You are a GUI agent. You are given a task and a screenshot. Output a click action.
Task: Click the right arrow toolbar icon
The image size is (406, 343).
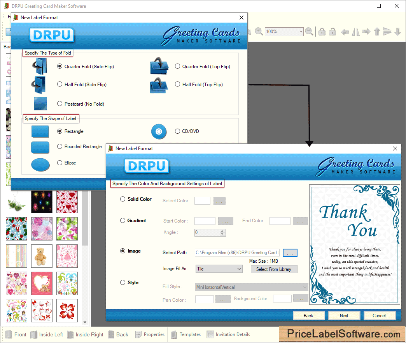coord(366,32)
